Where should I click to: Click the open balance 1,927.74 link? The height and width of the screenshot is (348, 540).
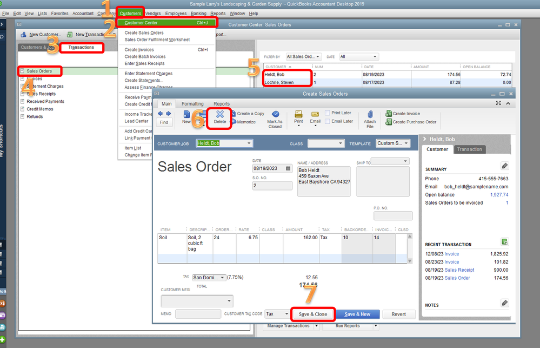tap(499, 194)
